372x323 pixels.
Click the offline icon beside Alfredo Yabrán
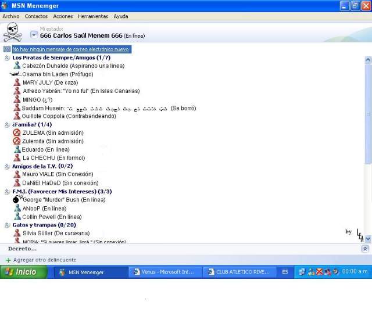coord(17,91)
